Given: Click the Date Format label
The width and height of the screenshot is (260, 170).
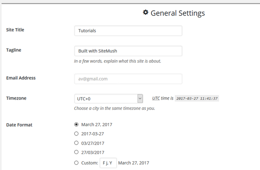Looking at the screenshot, I should [x=19, y=125].
